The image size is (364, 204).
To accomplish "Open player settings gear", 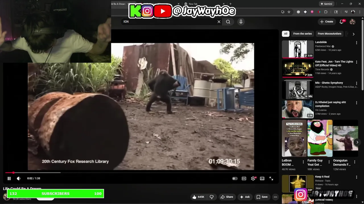I will pos(253,178).
